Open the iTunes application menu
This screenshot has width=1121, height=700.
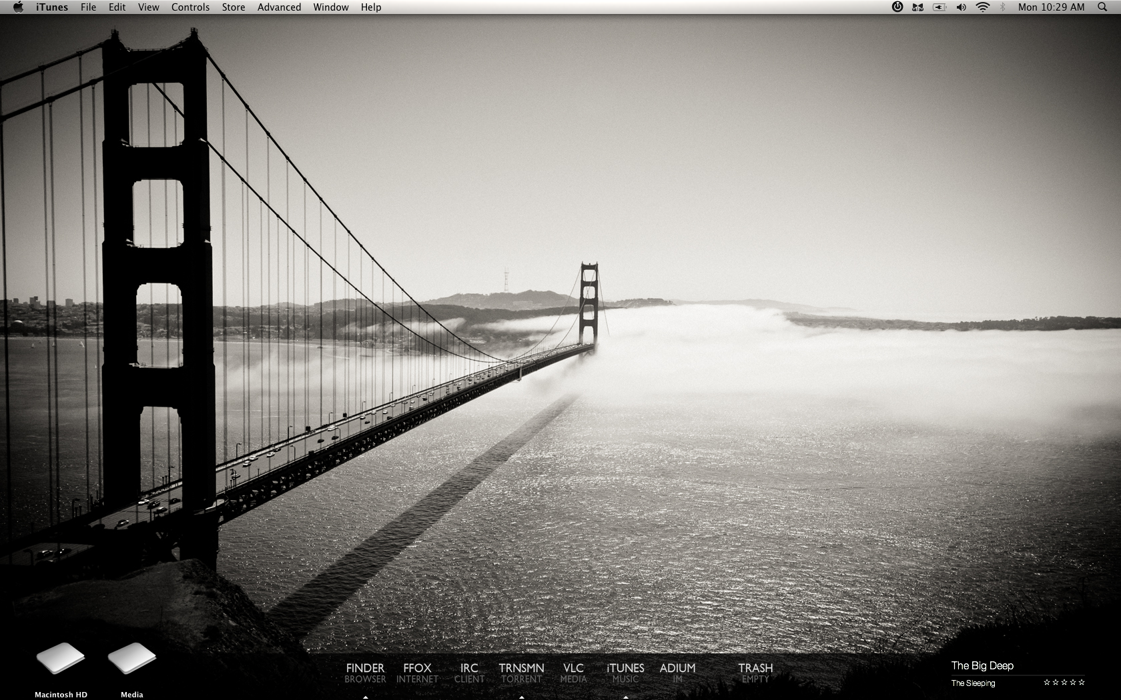tap(52, 7)
